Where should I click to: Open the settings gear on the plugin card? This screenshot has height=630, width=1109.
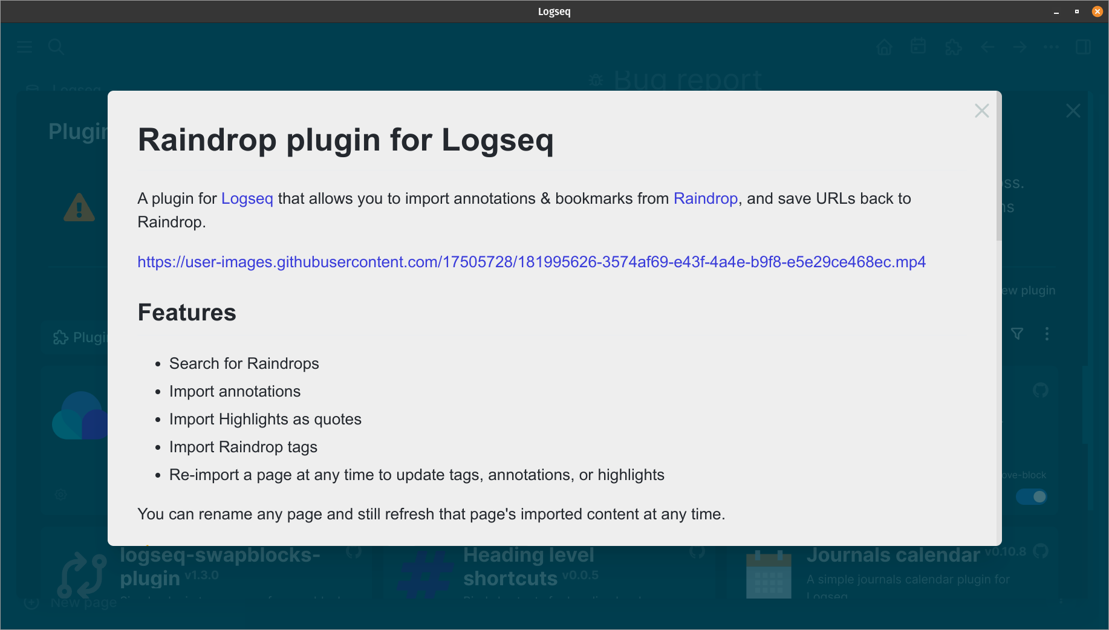[60, 495]
